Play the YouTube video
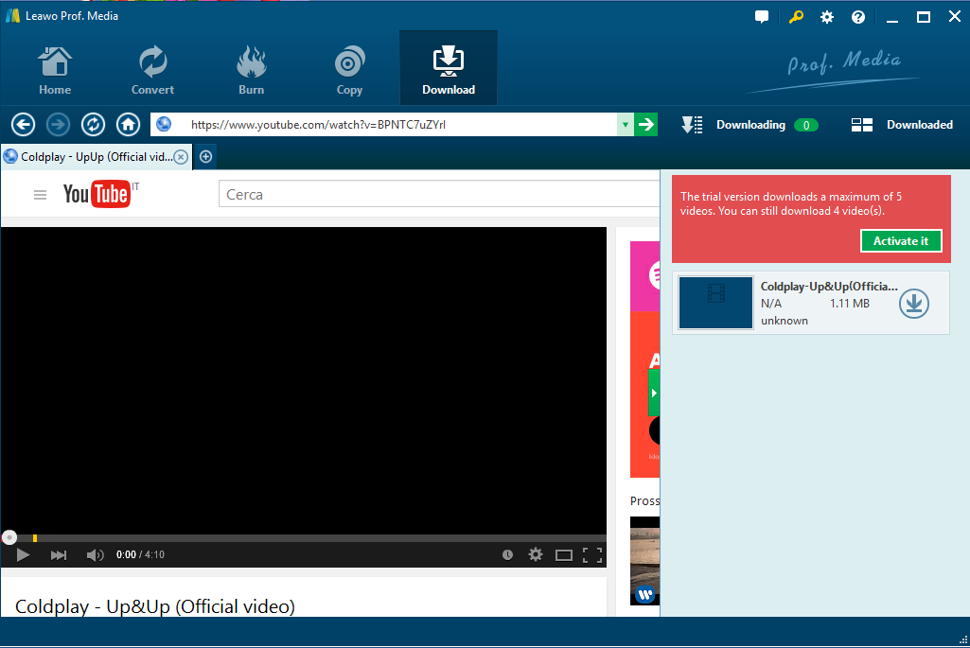The height and width of the screenshot is (648, 970). (x=23, y=554)
